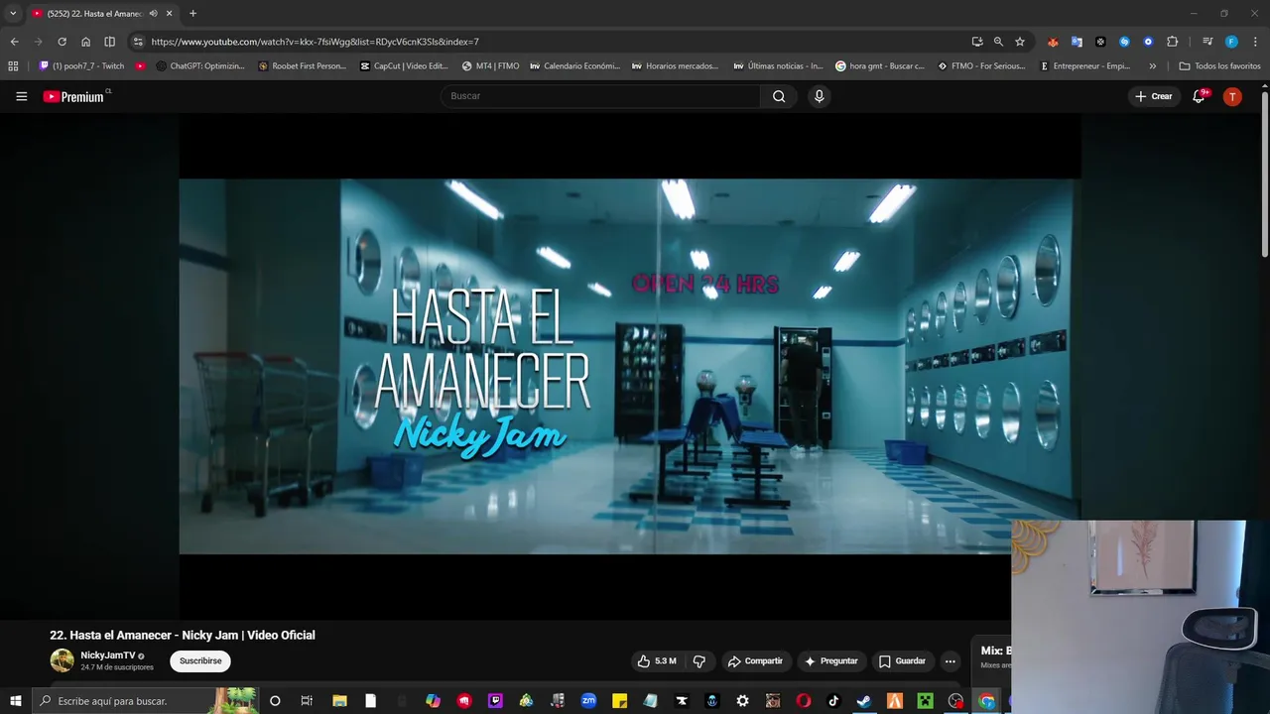Open more actions three-dot menu under video
Viewport: 1270px width, 714px height.
(950, 661)
